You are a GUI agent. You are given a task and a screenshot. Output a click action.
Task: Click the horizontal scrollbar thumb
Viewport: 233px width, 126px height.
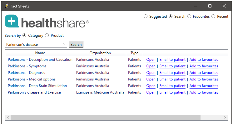106,117
